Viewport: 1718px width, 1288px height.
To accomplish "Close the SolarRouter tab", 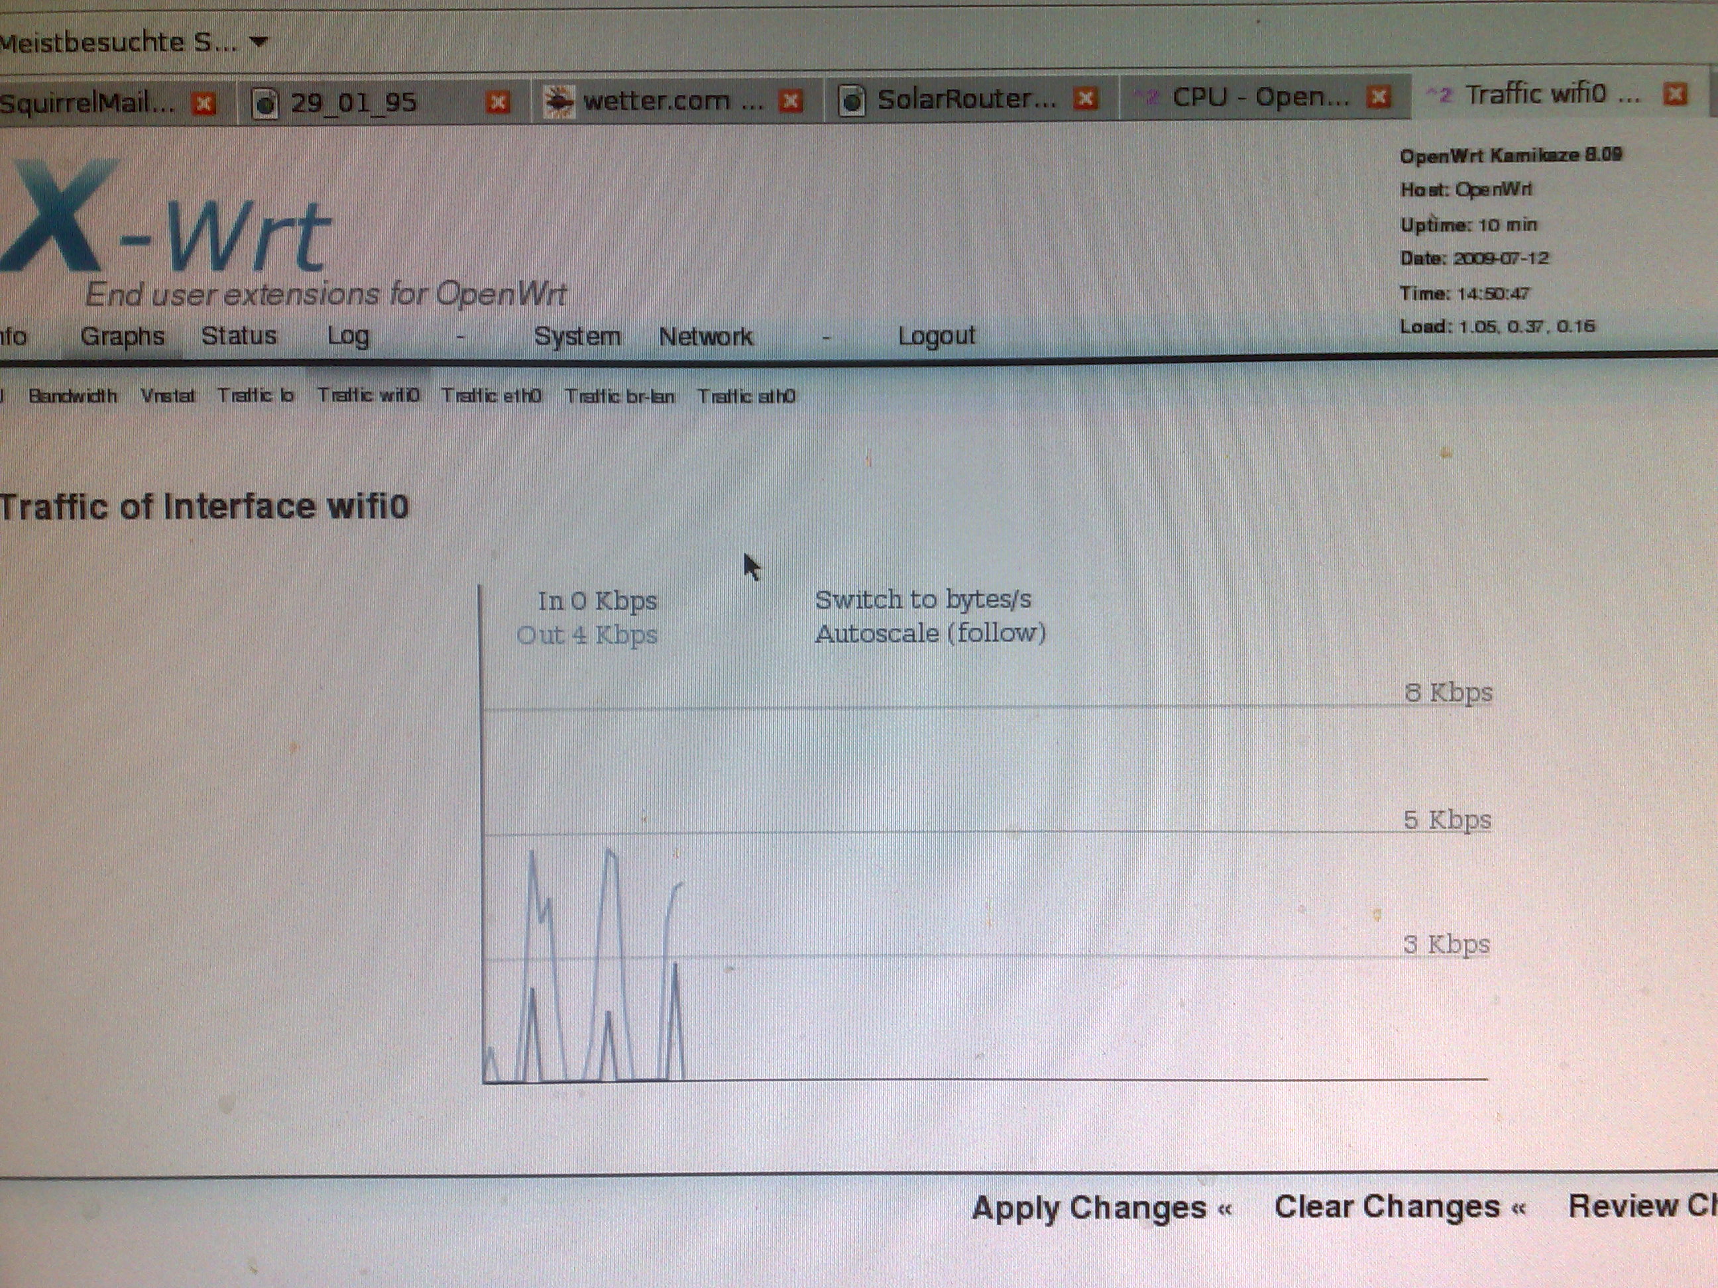I will coord(1085,99).
